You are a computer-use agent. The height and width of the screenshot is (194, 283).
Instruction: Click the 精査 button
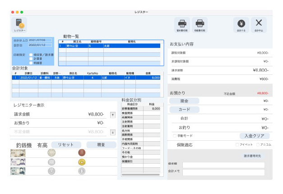[101, 144]
